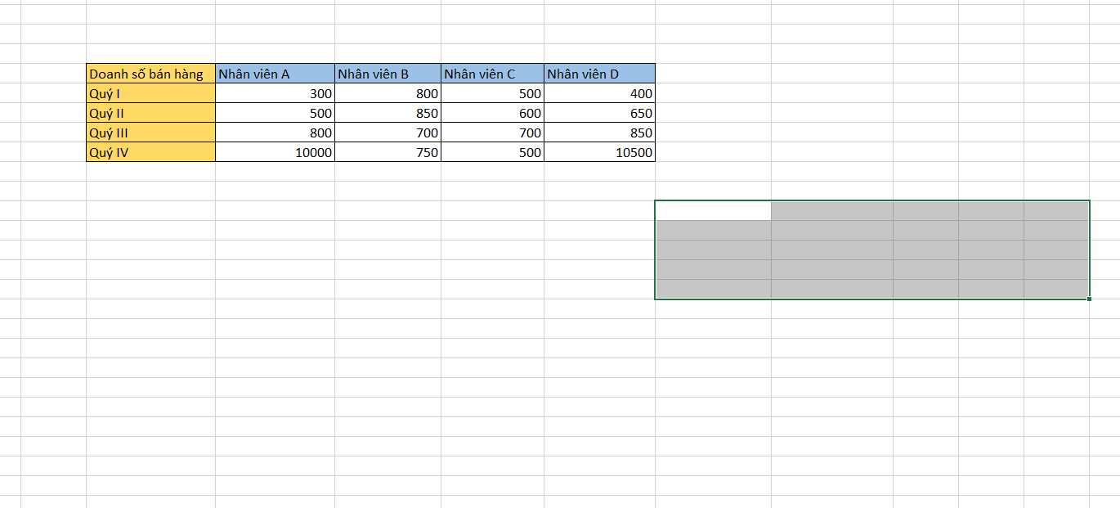Click the 'Nhân viên C' column header
The width and height of the screenshot is (1120, 508).
(492, 74)
